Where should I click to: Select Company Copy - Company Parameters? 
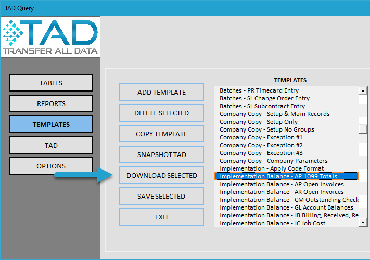286,161
